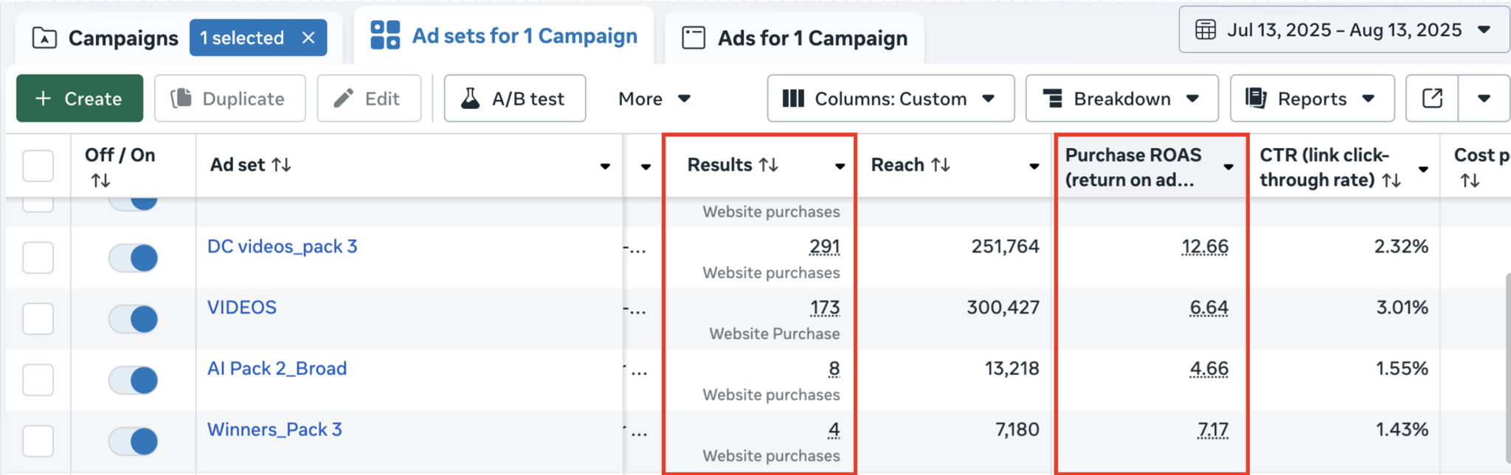Open the Ad sets for 1 Campaign tab
1511x475 pixels.
click(x=504, y=35)
